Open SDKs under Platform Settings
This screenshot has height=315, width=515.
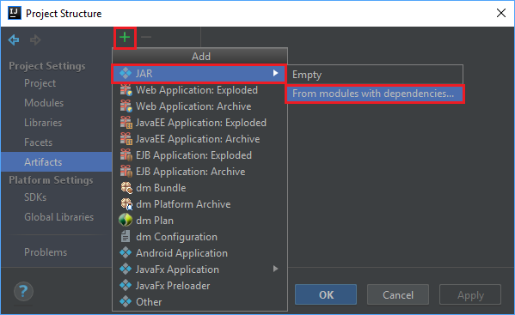pos(35,197)
